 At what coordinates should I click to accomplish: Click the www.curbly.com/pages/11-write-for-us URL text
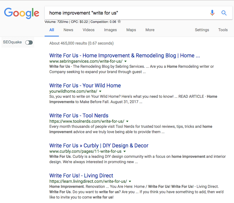click(85, 151)
